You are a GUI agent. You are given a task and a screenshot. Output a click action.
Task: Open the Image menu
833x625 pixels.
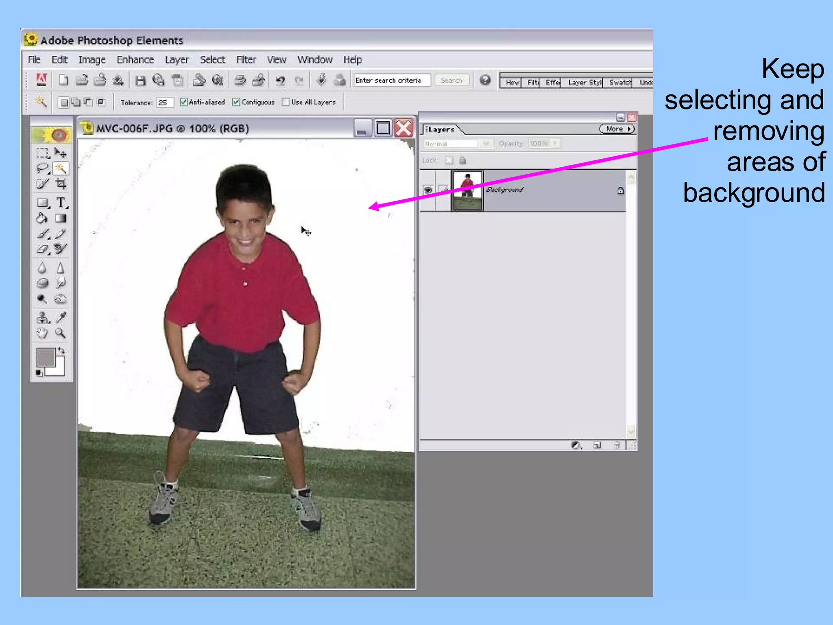point(92,60)
